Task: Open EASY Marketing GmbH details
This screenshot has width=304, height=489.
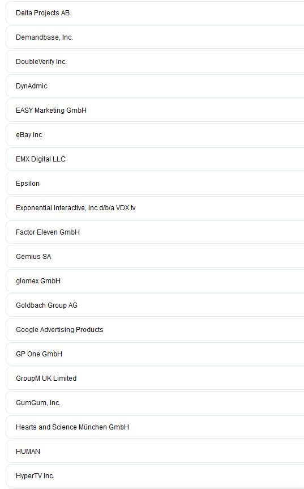Action: (155, 110)
